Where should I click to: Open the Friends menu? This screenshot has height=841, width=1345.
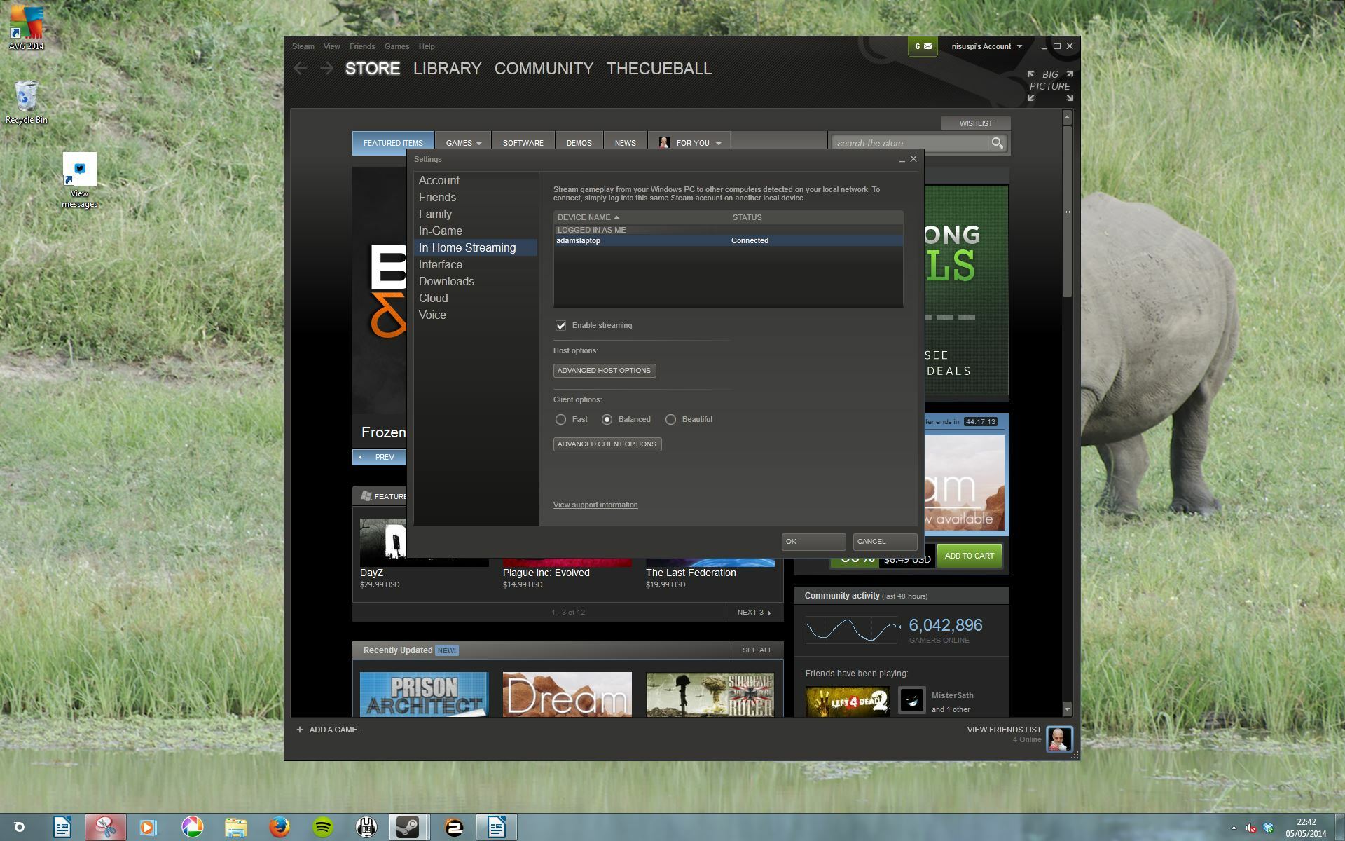[x=362, y=46]
